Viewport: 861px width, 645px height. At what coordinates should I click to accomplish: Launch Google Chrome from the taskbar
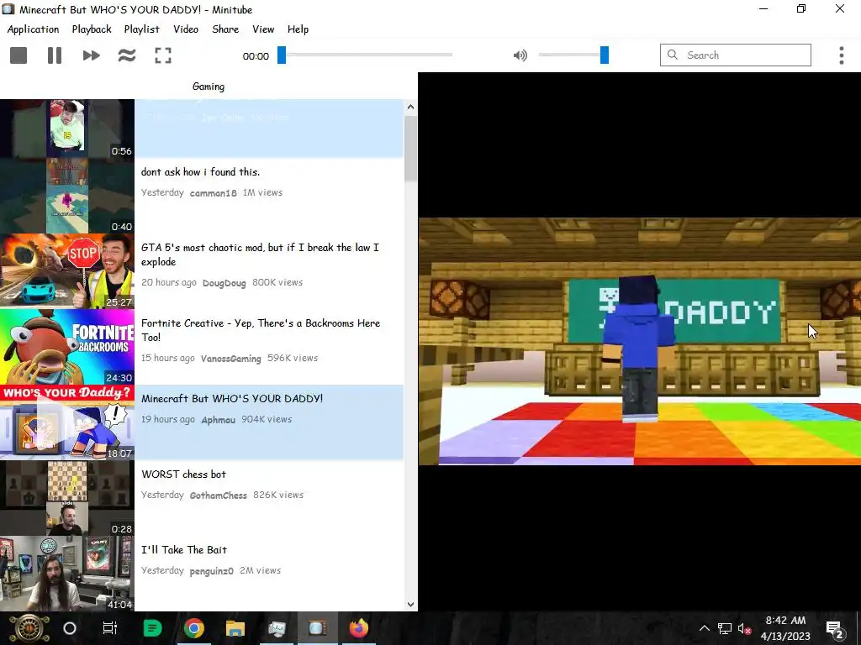194,628
